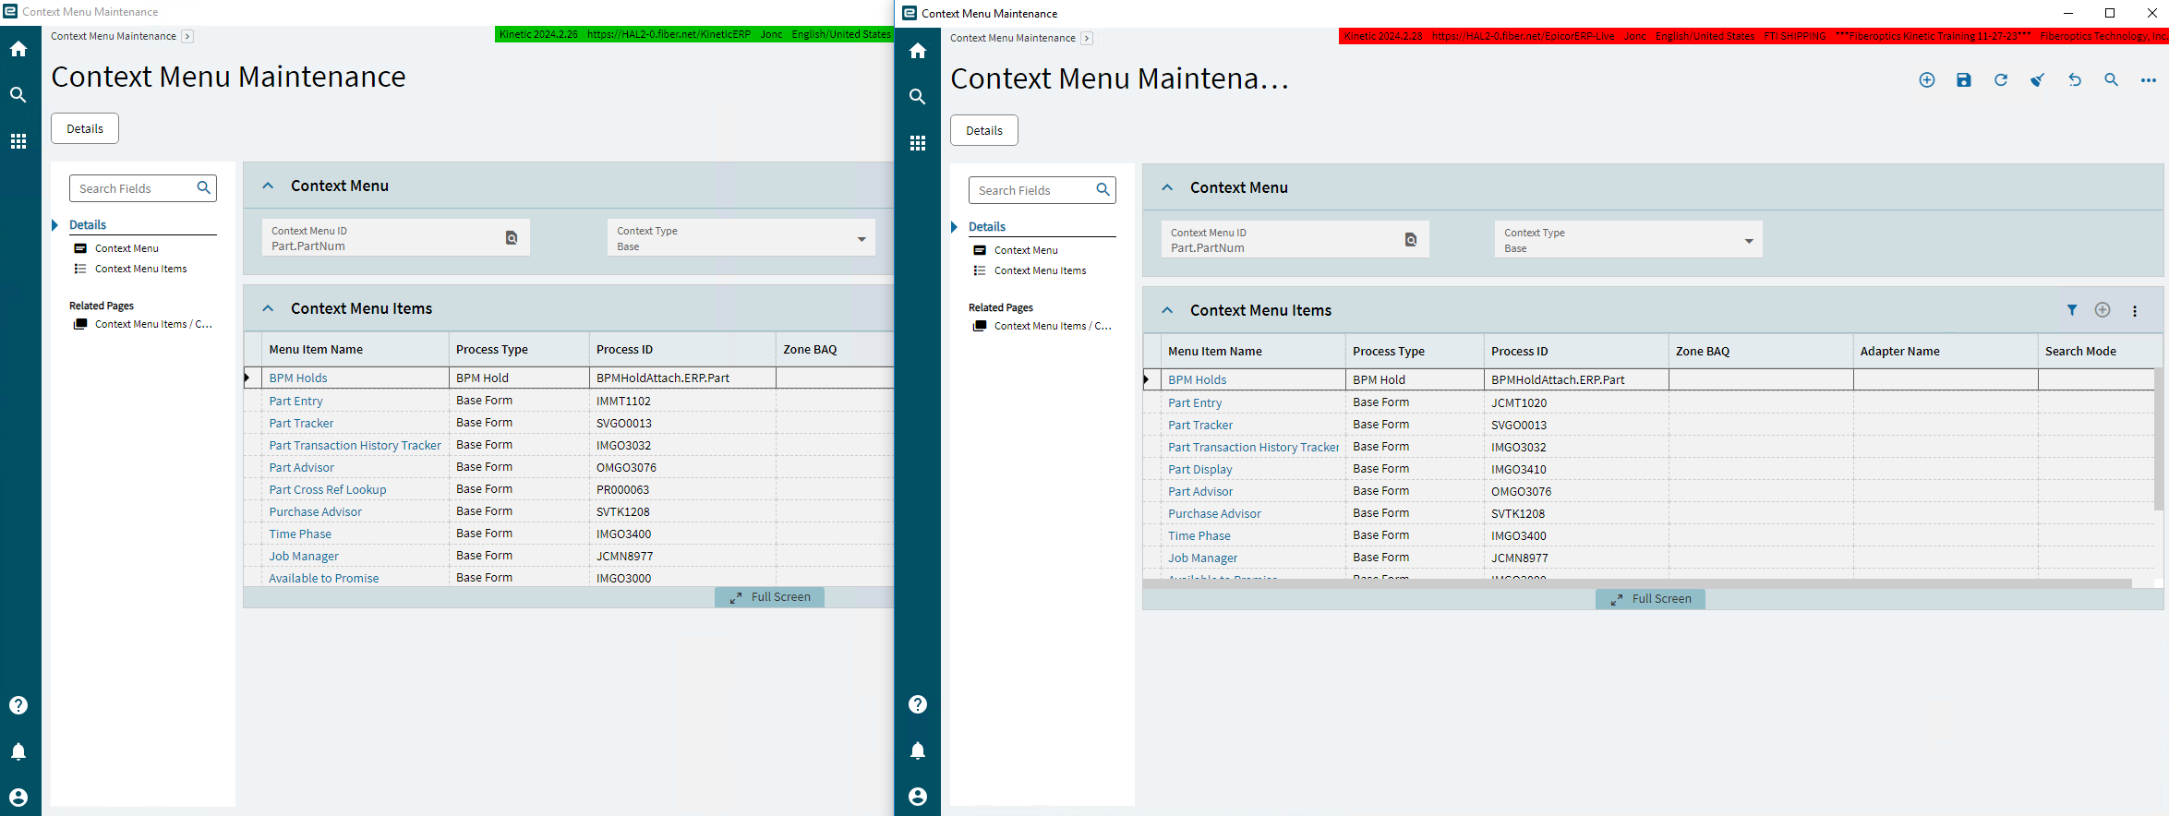Open Part Cross Ref Lookup link in left window
The image size is (2169, 816).
pyautogui.click(x=328, y=490)
